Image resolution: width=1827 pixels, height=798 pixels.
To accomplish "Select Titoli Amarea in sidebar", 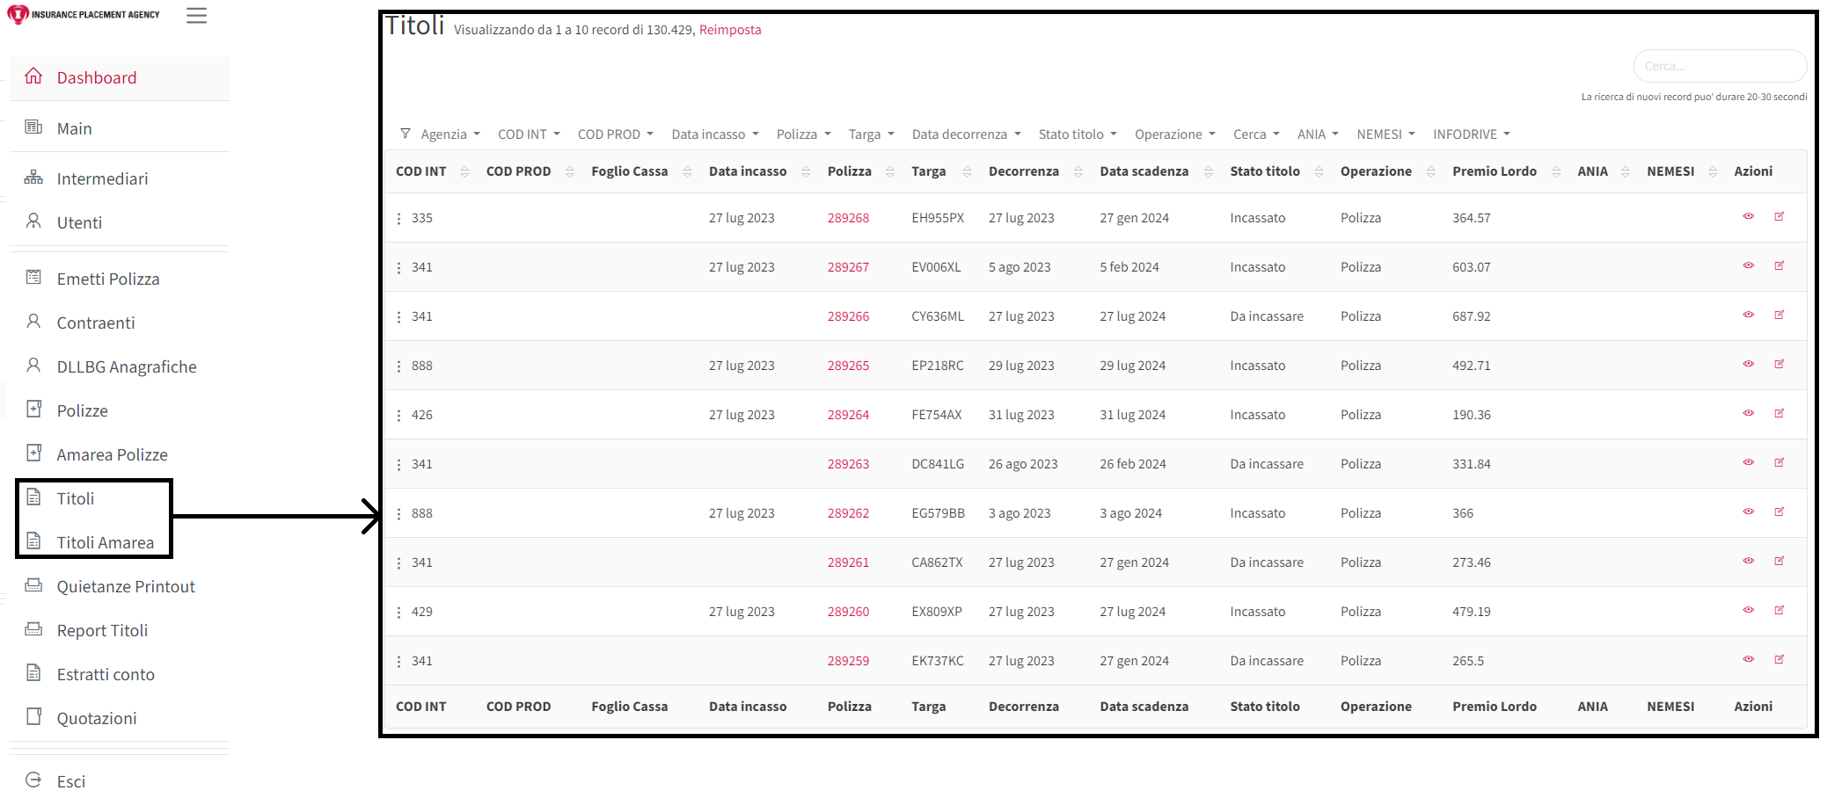I will 105,542.
